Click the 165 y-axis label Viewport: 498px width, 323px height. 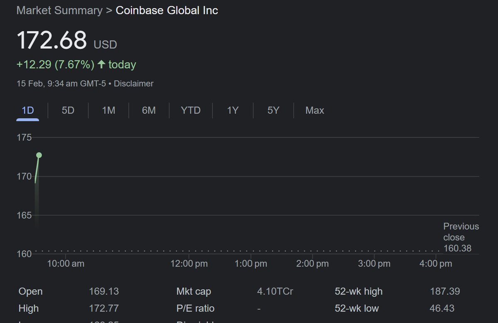[24, 215]
